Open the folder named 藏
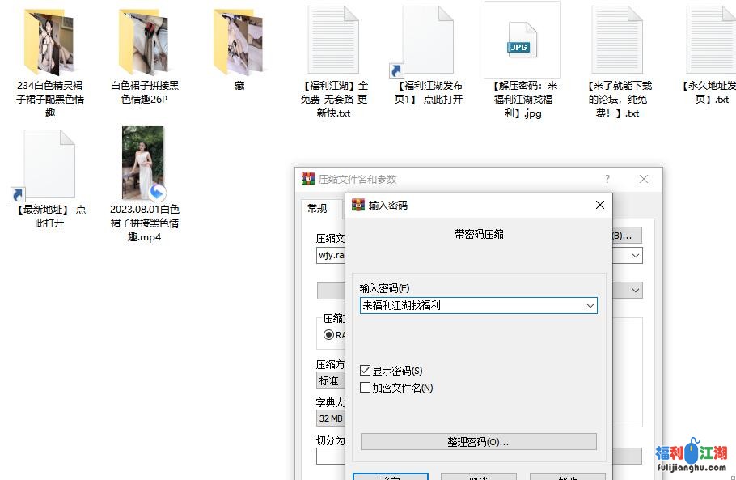This screenshot has width=736, height=480. pyautogui.click(x=239, y=42)
